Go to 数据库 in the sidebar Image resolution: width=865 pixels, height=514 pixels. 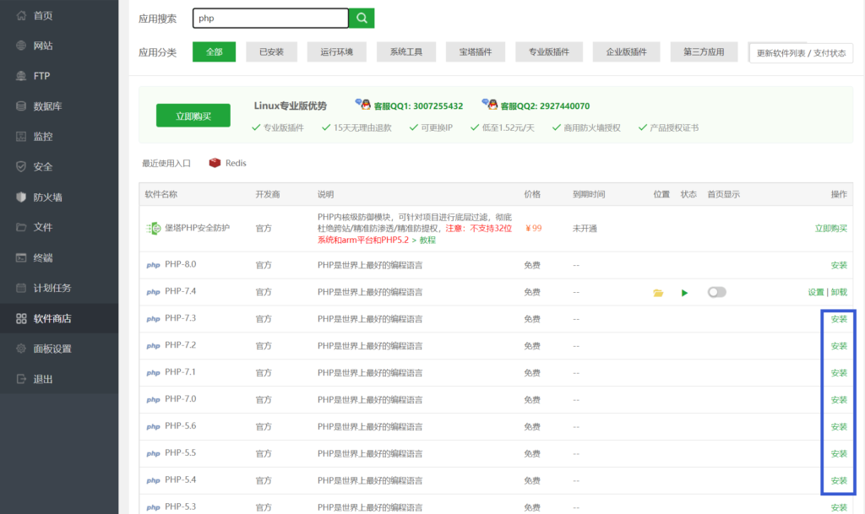(47, 106)
